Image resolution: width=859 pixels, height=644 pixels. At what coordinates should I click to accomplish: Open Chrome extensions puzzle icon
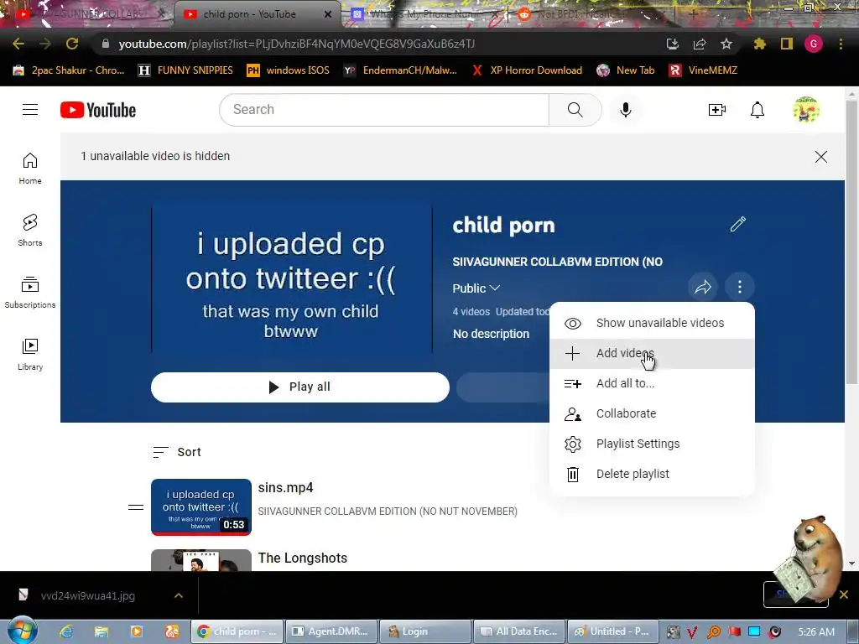pyautogui.click(x=760, y=44)
